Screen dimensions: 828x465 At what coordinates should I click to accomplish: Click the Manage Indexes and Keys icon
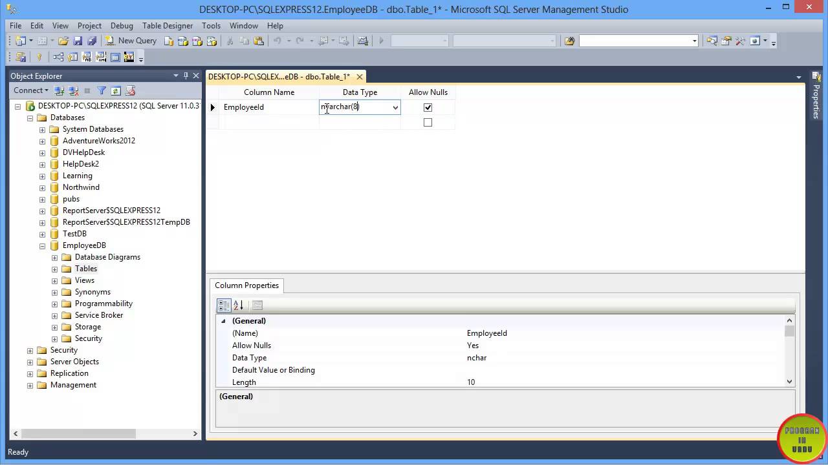(72, 57)
